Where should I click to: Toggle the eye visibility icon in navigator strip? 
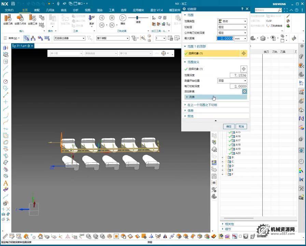pos(214,183)
